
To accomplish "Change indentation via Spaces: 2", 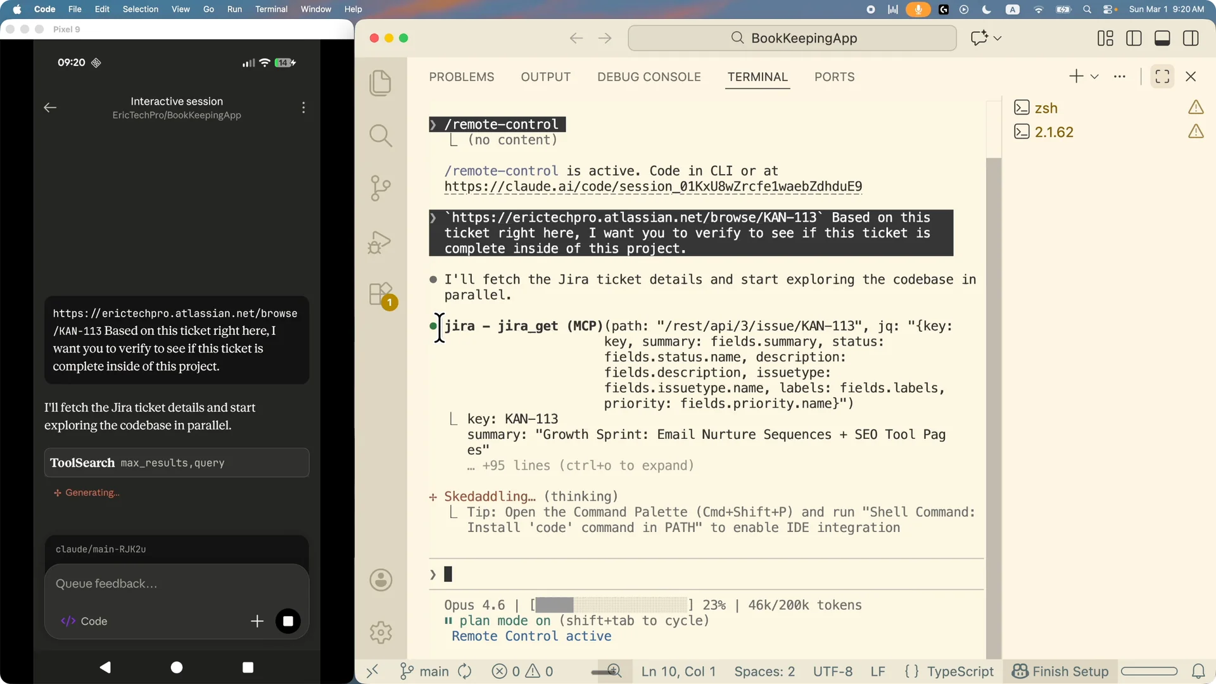I will click(764, 671).
